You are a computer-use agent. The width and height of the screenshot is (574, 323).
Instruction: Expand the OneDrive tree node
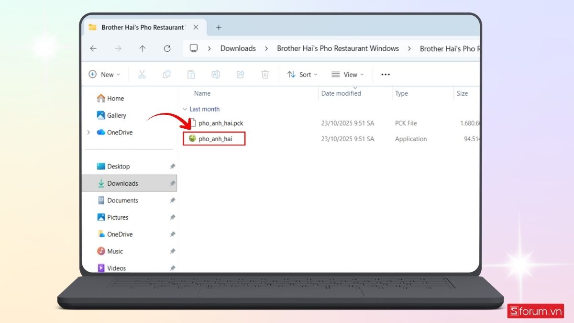pyautogui.click(x=88, y=133)
